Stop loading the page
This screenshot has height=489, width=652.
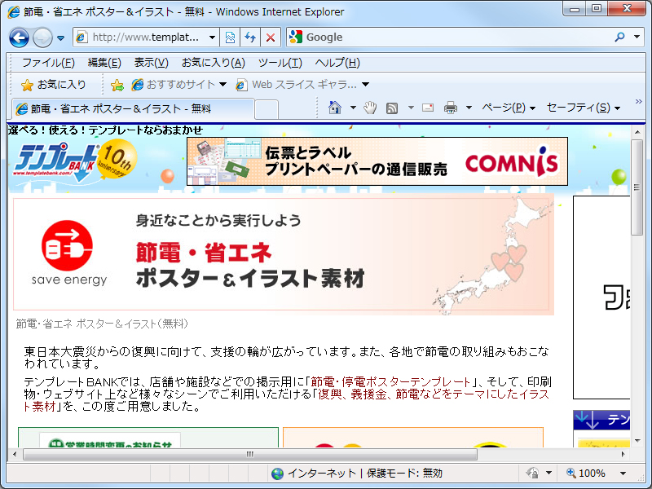tap(269, 37)
